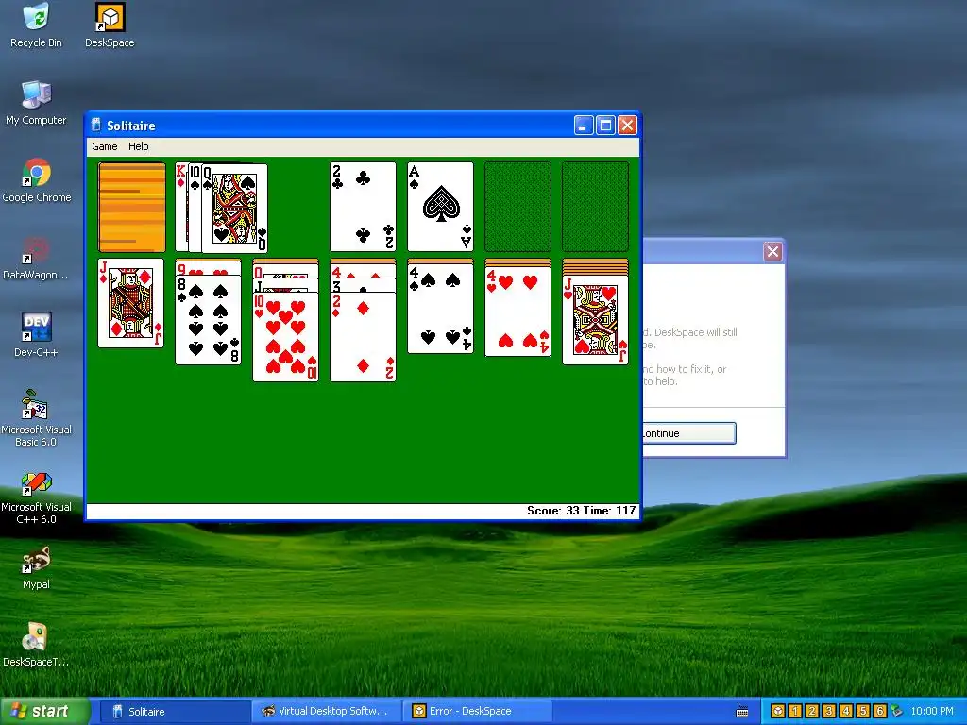Viewport: 967px width, 725px height.
Task: Switch to desktop 4 in the tray
Action: click(846, 711)
